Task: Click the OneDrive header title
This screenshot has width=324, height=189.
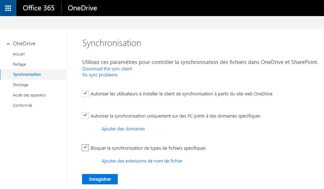Action: coord(82,8)
